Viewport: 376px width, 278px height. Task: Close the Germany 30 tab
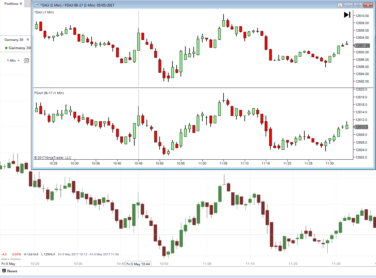(x=28, y=39)
